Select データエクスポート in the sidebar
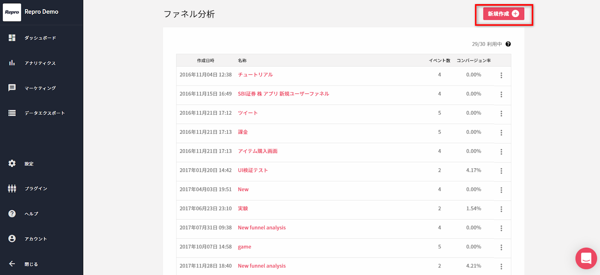Screen dimensions: 600x275 click(45, 113)
